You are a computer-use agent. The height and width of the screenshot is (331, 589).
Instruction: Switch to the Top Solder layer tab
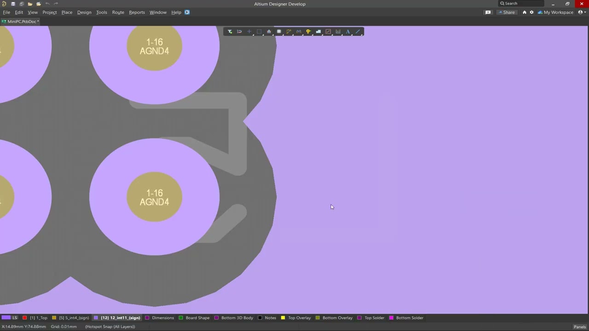(371, 318)
